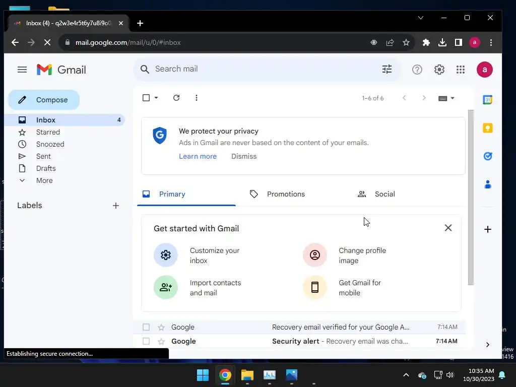Show the side panel arrow at the bottom right

(488, 345)
